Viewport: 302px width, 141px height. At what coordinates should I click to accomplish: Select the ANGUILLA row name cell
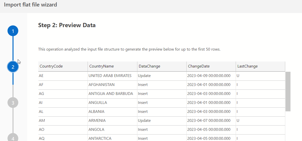98,103
